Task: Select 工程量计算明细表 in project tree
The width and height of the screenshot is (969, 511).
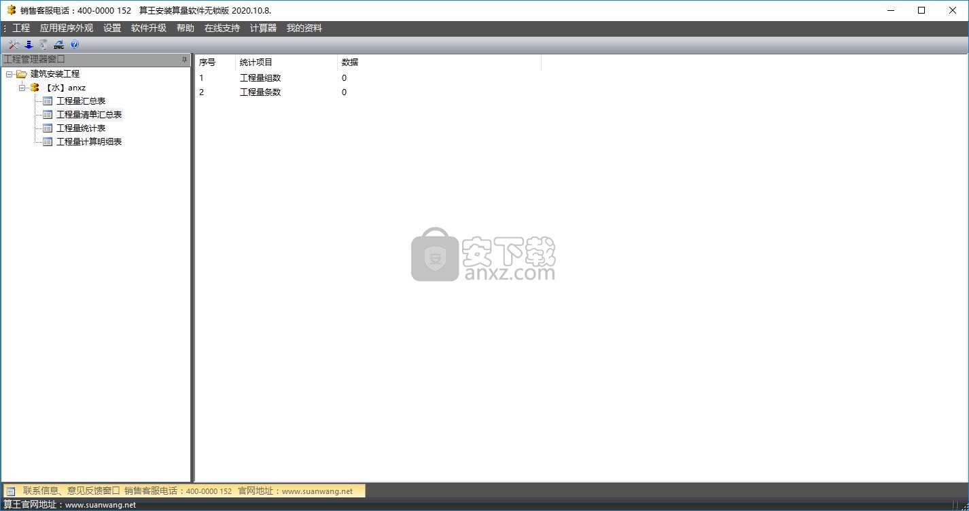Action: 89,142
